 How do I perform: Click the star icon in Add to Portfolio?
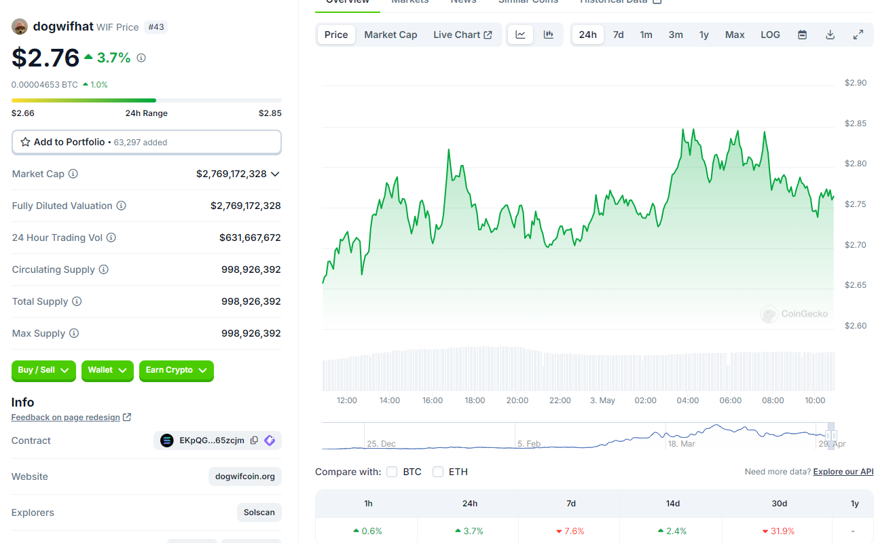pos(25,143)
